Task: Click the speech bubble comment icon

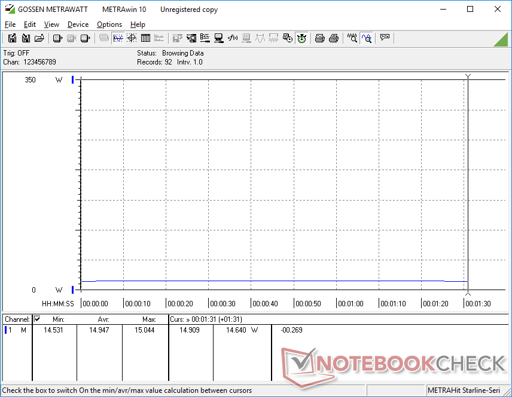Action: pyautogui.click(x=385, y=38)
